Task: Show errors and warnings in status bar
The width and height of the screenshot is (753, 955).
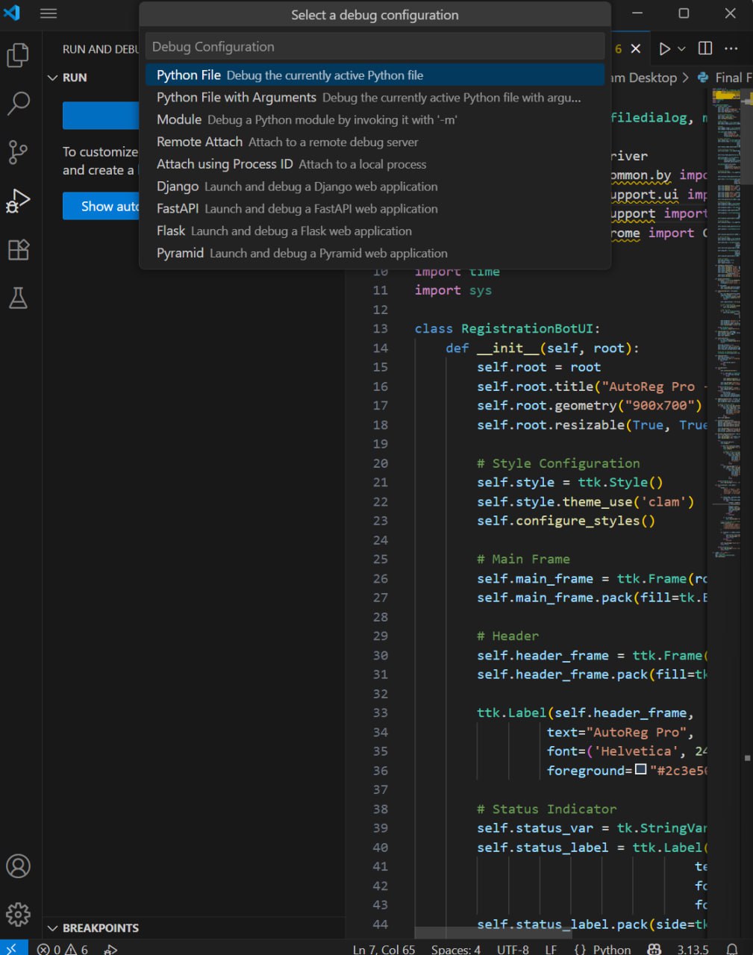Action: coord(63,949)
